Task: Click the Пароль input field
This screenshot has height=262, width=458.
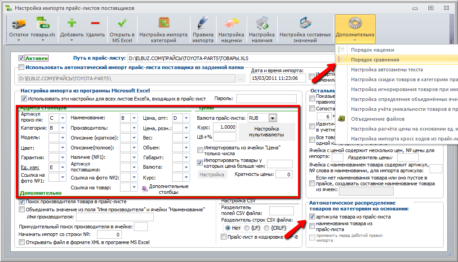Action: coord(267,99)
